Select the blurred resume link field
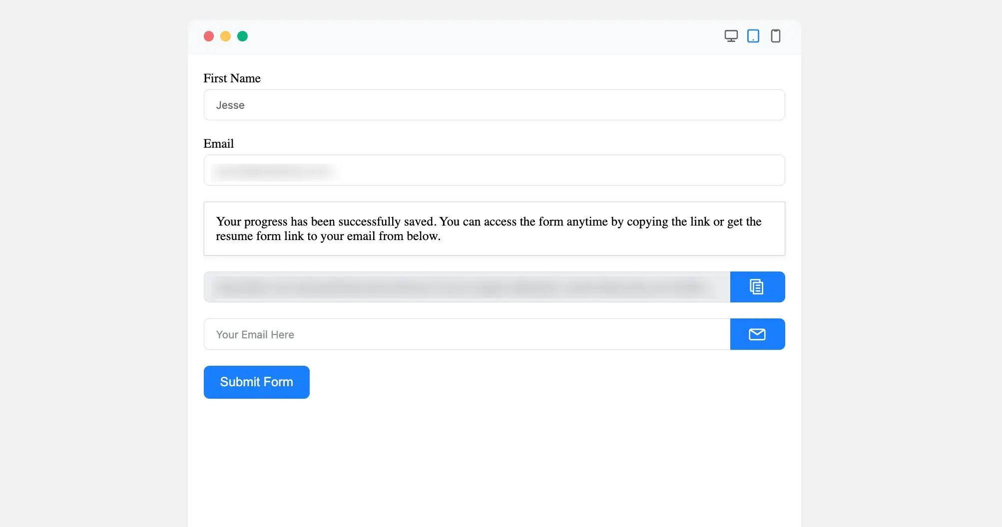This screenshot has width=1002, height=527. [x=467, y=287]
